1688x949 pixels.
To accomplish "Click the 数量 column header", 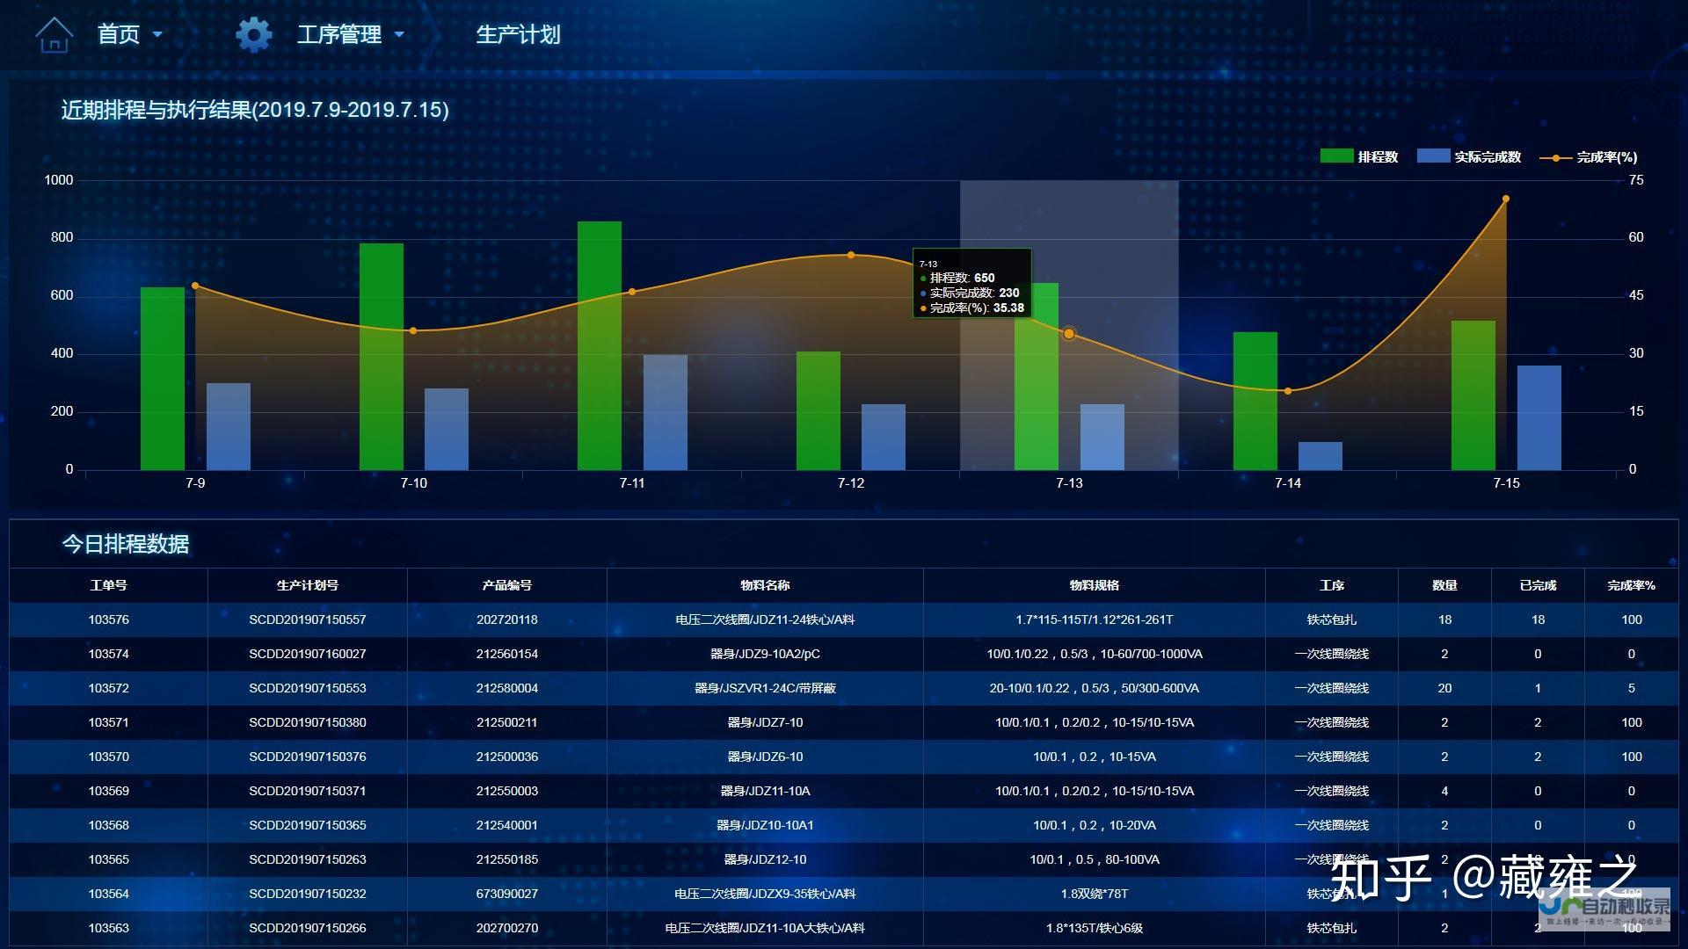I will [1444, 585].
